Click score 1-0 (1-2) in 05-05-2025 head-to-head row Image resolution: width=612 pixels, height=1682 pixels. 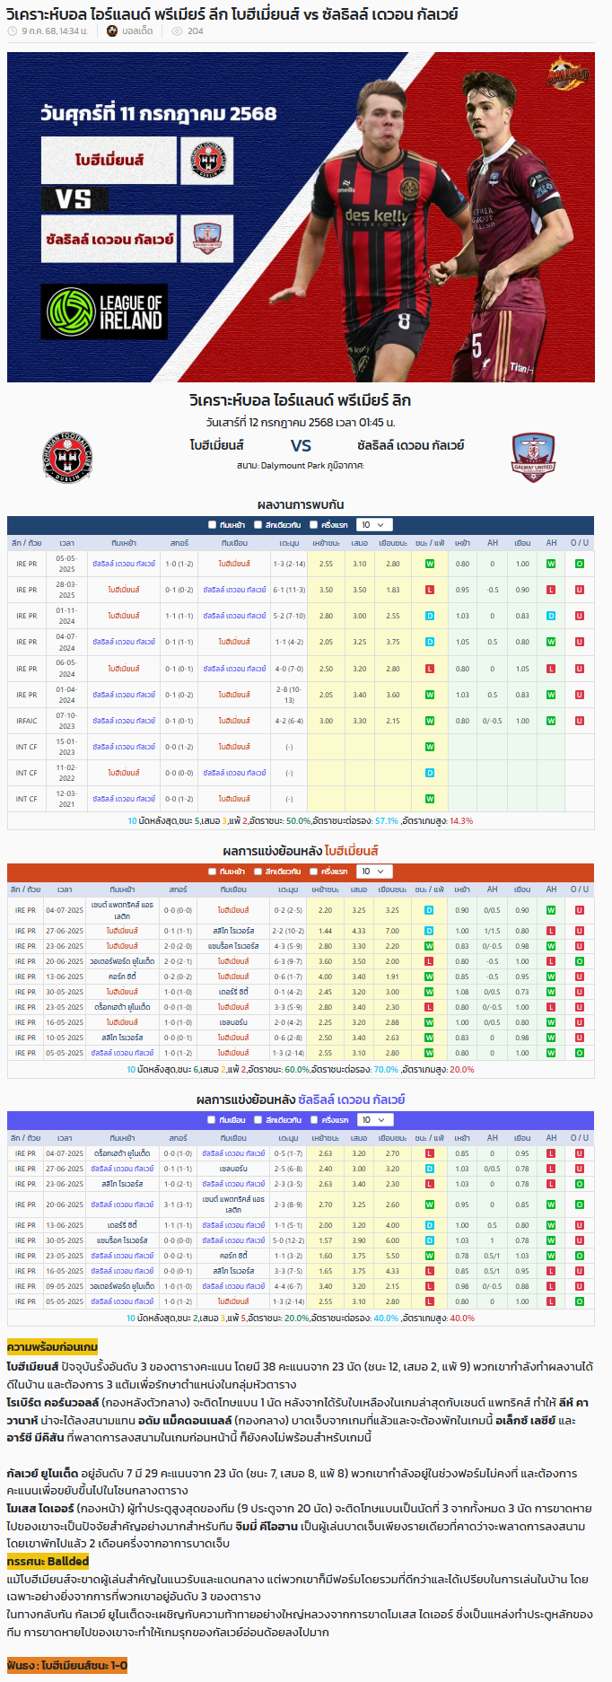pos(179,564)
